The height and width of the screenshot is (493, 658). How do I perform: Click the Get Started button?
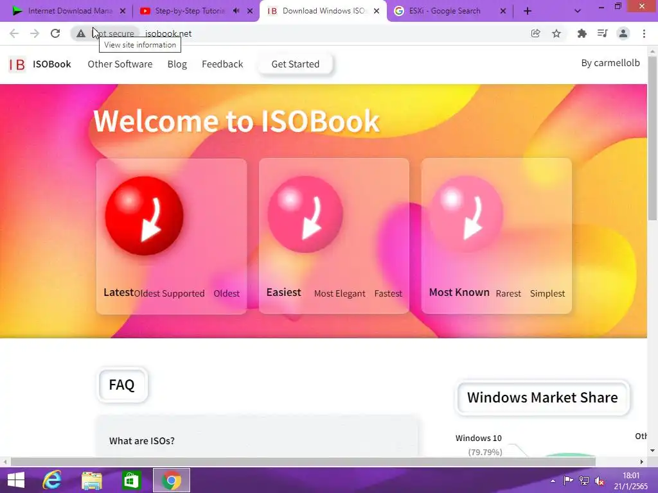click(296, 64)
